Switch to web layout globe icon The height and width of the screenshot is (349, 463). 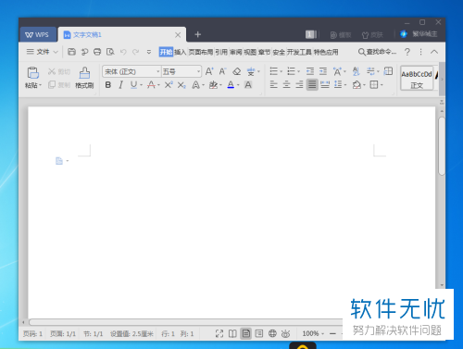tap(272, 333)
